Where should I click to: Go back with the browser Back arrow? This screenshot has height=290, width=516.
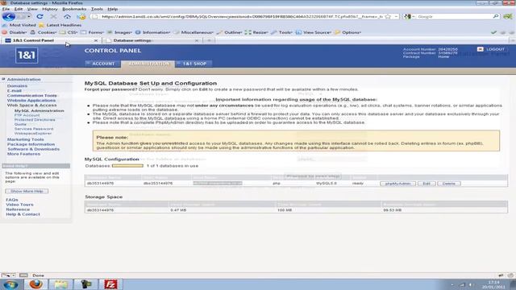click(9, 16)
